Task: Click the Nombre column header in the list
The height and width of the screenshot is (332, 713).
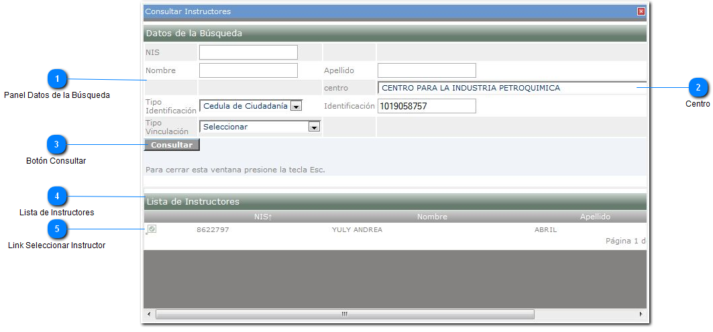Action: point(432,217)
